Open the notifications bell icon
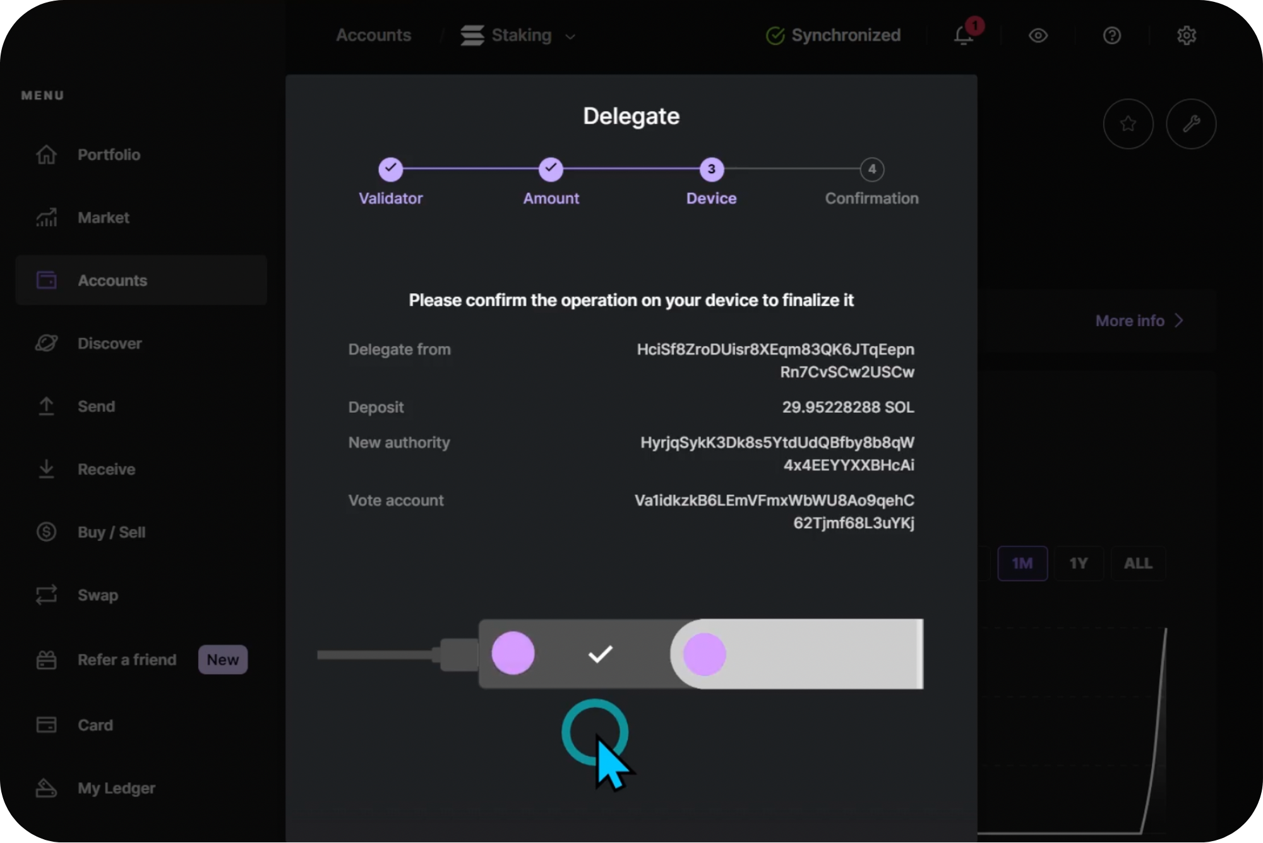1263x843 pixels. pyautogui.click(x=963, y=35)
